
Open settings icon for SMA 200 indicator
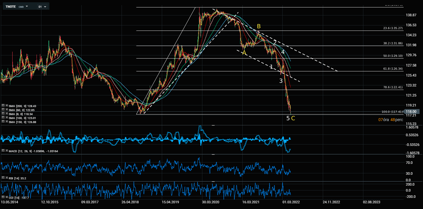click(x=3, y=106)
